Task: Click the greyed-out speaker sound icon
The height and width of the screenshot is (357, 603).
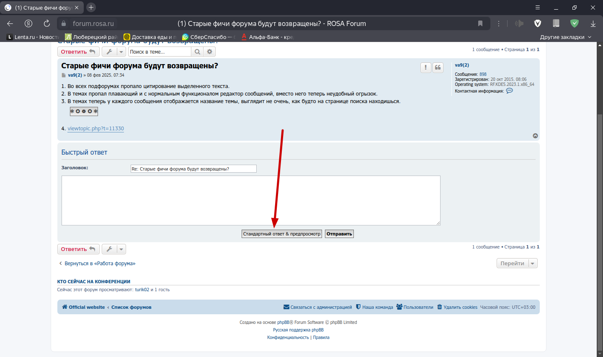Action: click(x=519, y=23)
